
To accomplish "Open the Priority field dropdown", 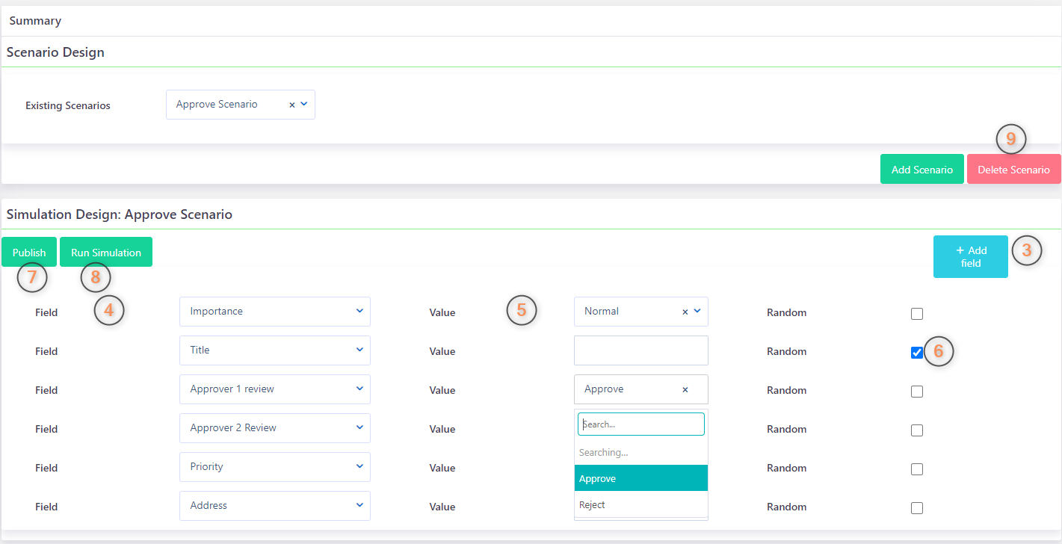I will pos(275,467).
